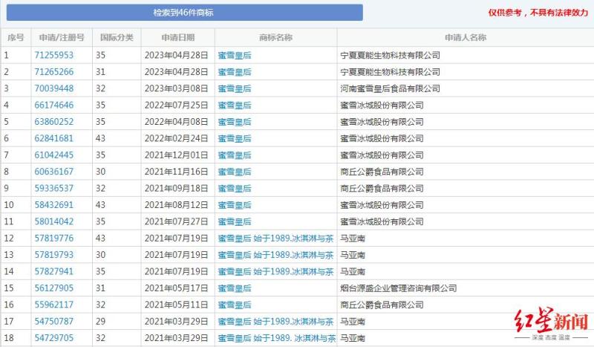Open application number 56127905
The image size is (594, 347).
click(53, 288)
